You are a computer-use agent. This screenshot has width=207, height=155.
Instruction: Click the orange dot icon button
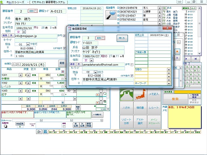[177, 51]
